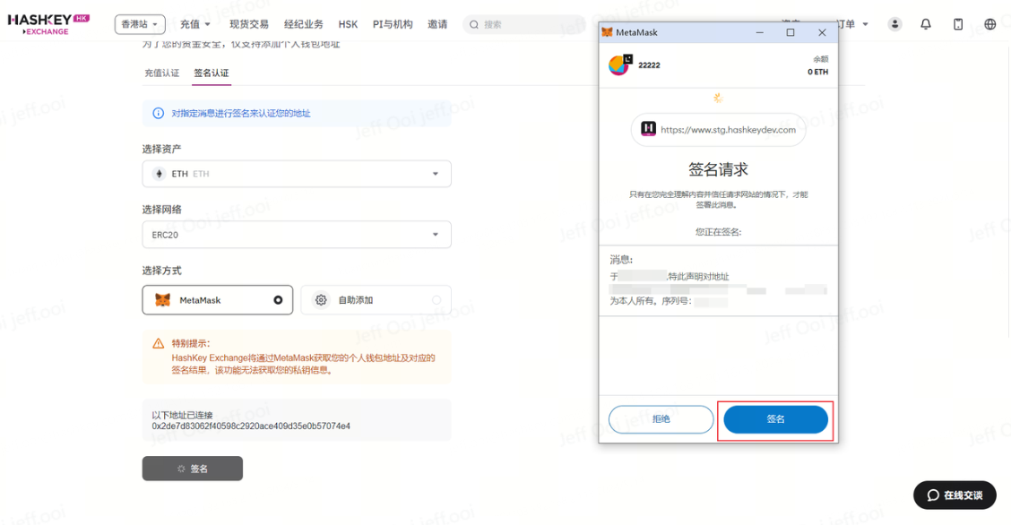Click the gear icon beside 自助添加
Image resolution: width=1011 pixels, height=525 pixels.
pos(321,300)
